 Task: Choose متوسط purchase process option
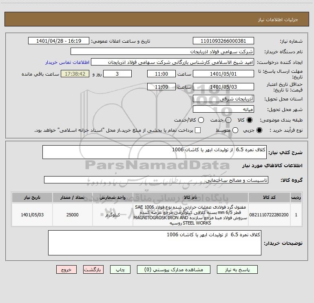coord(235,130)
